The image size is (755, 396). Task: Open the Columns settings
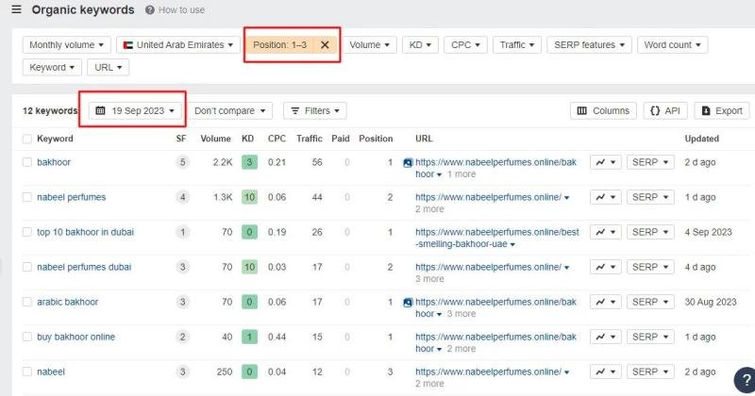click(x=603, y=110)
